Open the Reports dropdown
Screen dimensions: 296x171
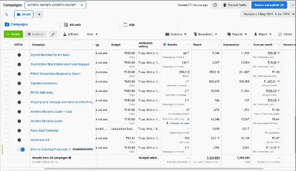(237, 34)
